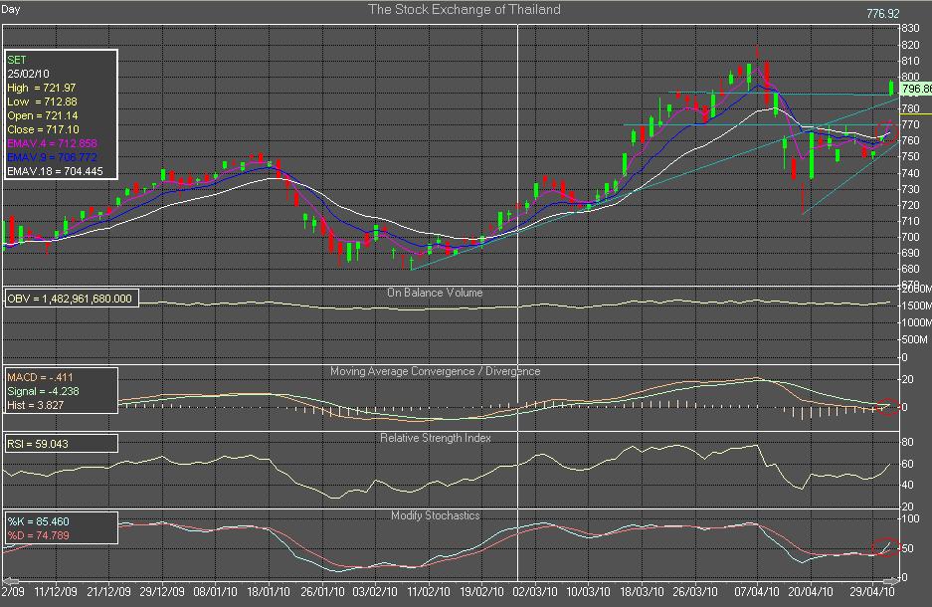Click the Close = 717.10 value

(43, 129)
